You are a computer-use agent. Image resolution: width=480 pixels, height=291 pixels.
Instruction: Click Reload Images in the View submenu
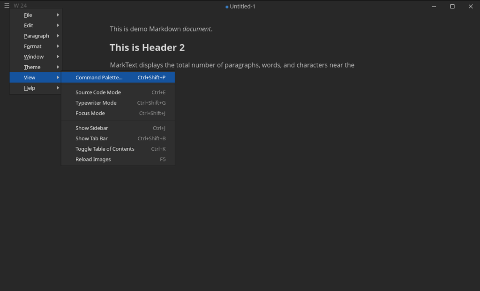click(93, 159)
